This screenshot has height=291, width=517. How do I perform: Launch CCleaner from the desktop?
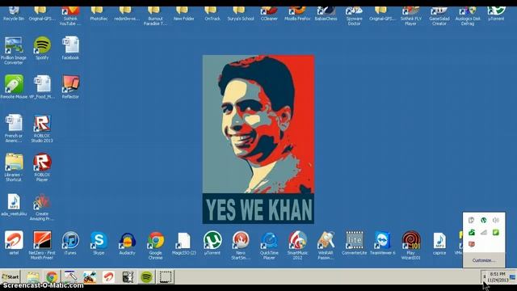point(269,14)
